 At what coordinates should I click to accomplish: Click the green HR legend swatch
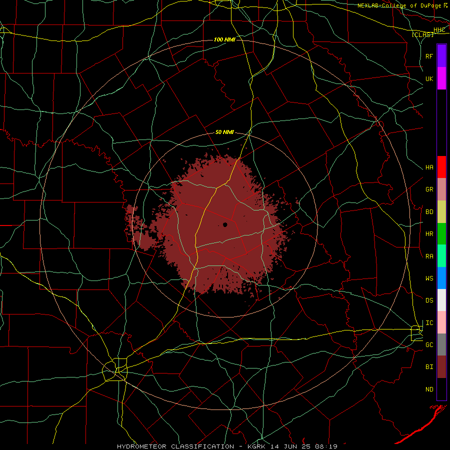tap(441, 234)
